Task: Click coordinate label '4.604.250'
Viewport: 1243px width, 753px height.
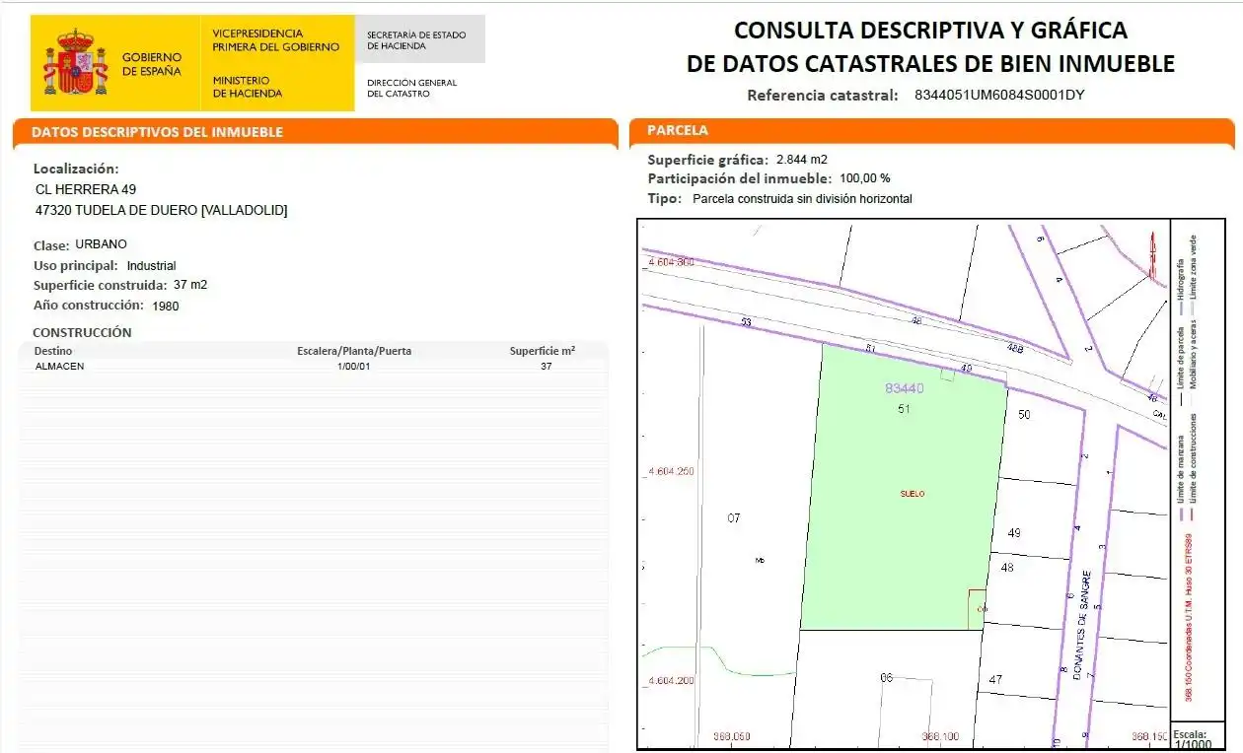Action: (x=672, y=472)
